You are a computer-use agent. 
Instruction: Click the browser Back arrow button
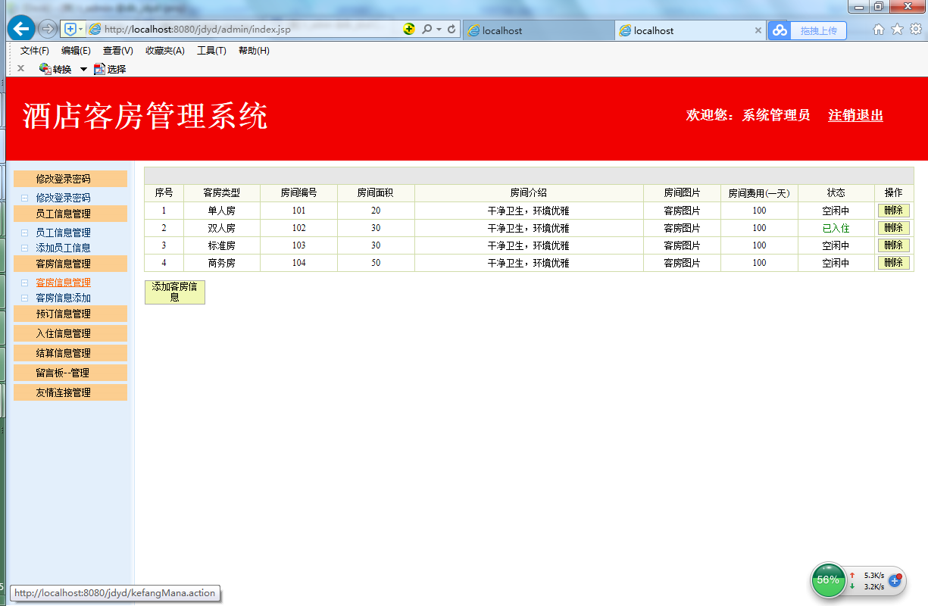tap(20, 30)
